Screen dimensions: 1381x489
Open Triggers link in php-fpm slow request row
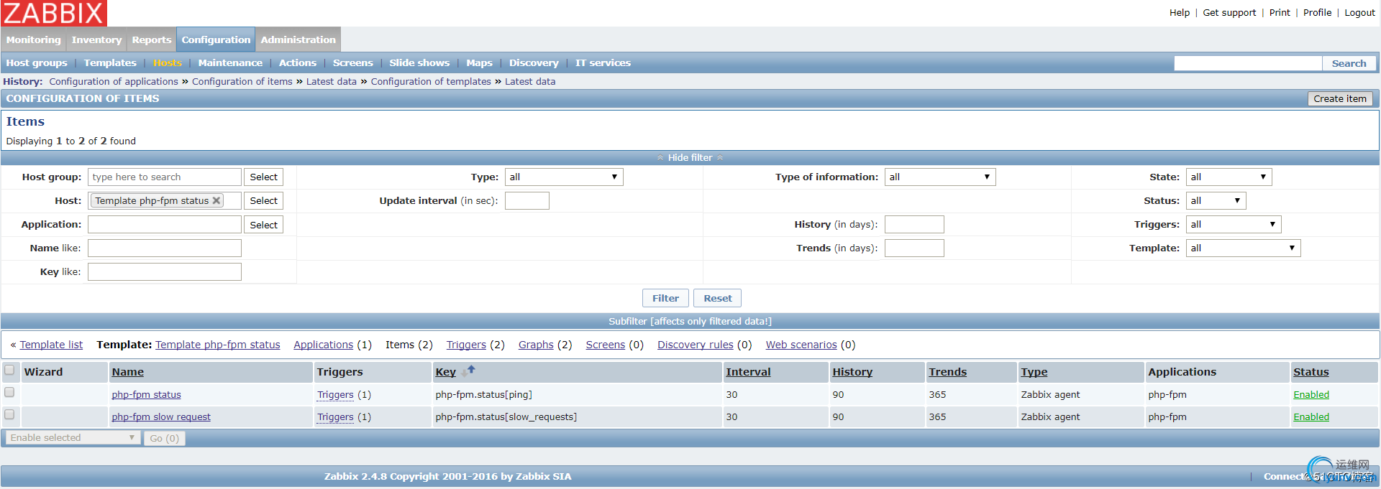click(335, 416)
